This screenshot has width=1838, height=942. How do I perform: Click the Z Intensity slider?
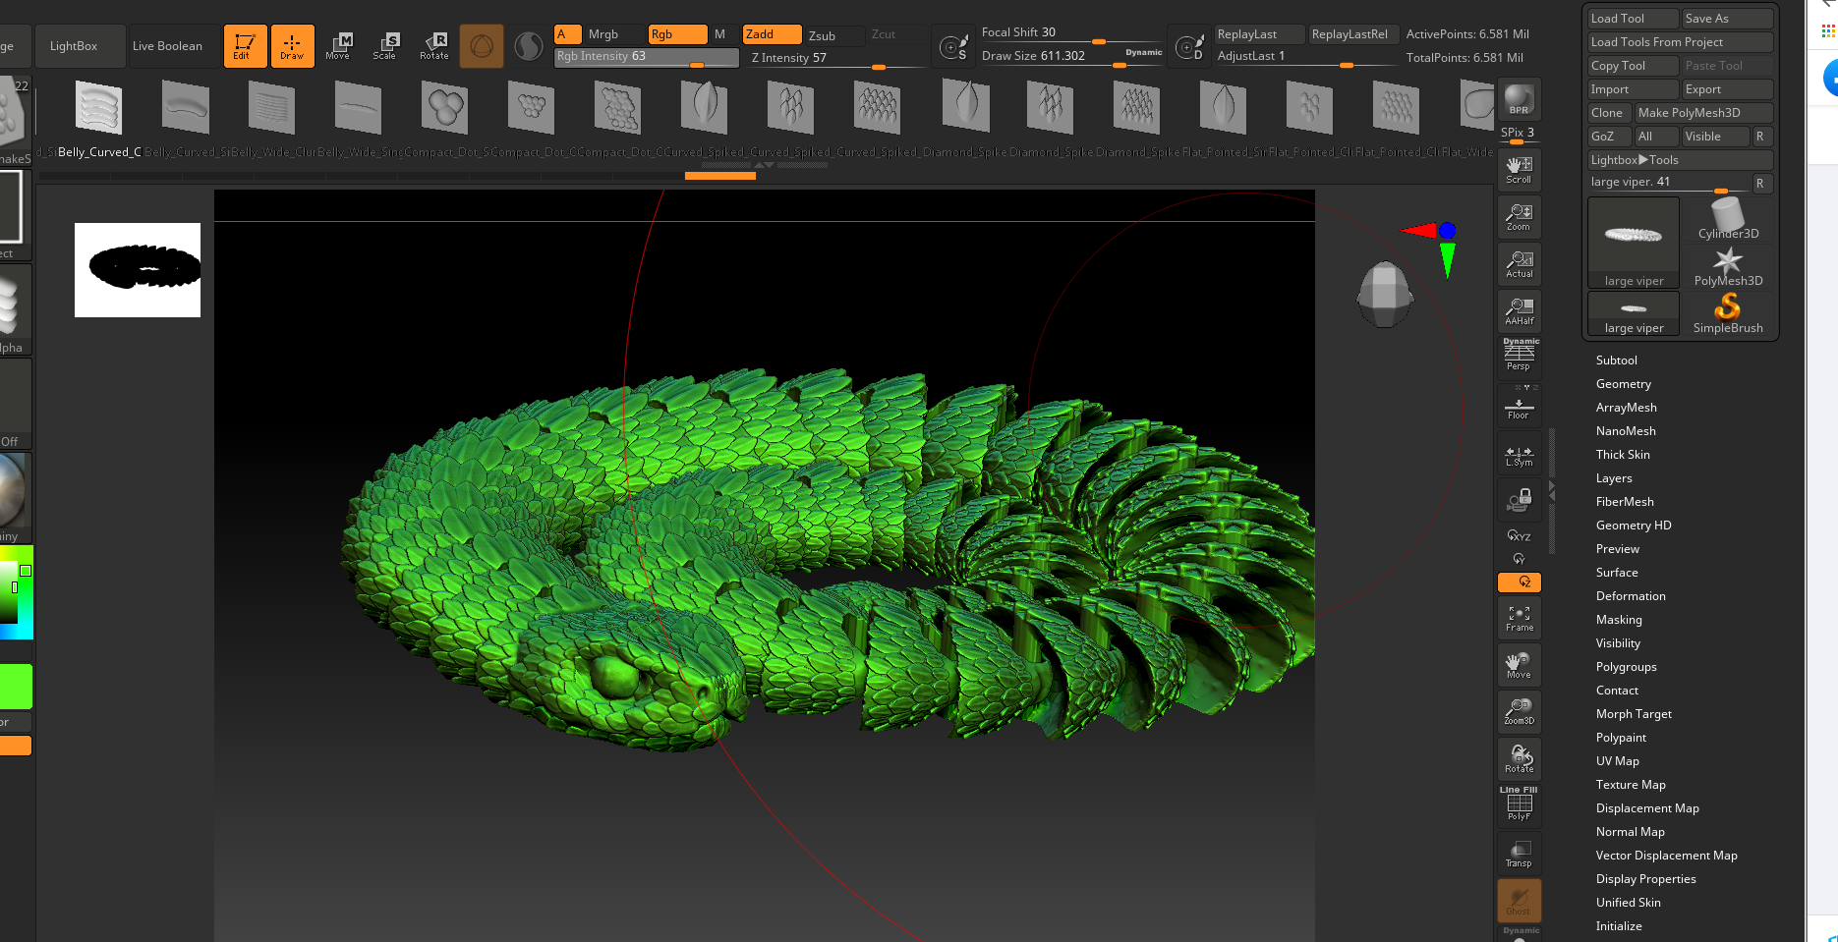[x=835, y=58]
